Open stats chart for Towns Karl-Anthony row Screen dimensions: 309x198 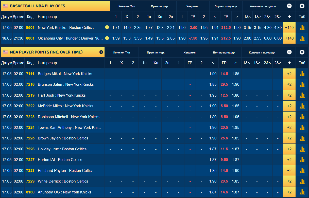(x=302, y=128)
